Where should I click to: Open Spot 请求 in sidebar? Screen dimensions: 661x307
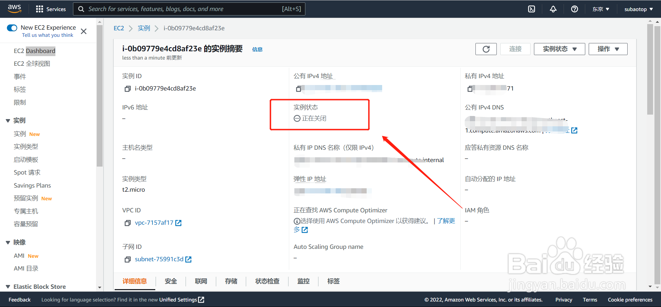coord(27,172)
